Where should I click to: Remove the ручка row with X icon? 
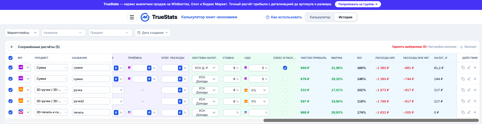point(475,90)
